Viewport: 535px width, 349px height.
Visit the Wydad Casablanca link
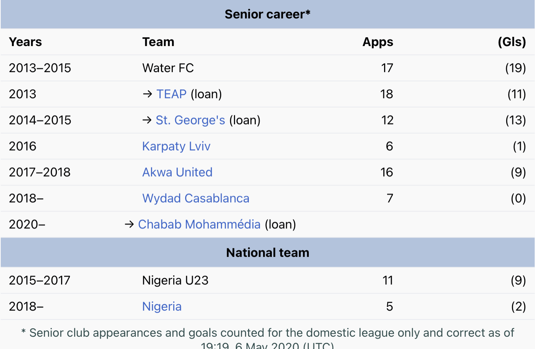click(195, 198)
